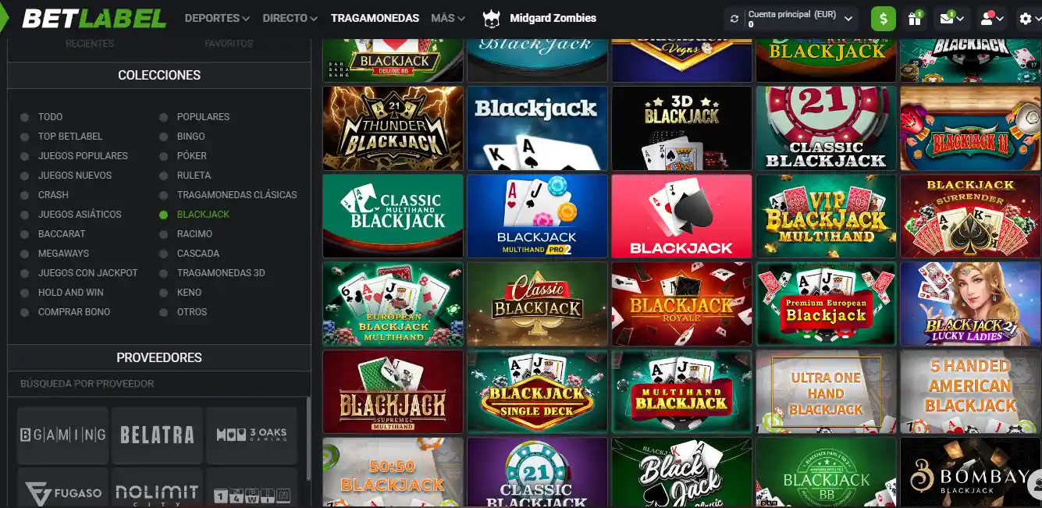Open the messages envelope icon

point(948,17)
